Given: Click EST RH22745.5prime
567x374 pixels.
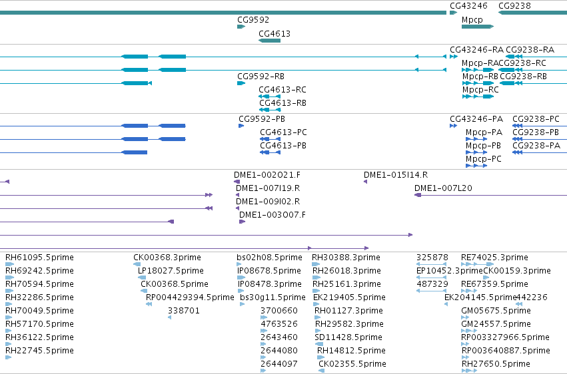Looking at the screenshot, I should coord(8,358).
